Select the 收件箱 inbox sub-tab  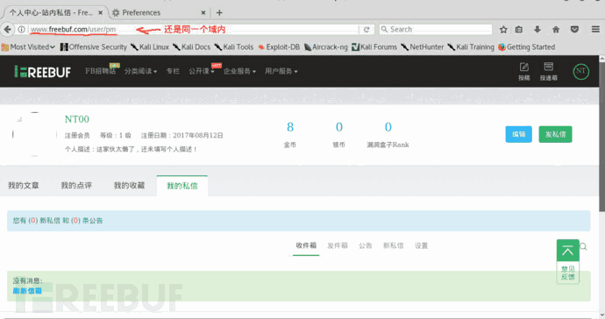click(x=306, y=245)
